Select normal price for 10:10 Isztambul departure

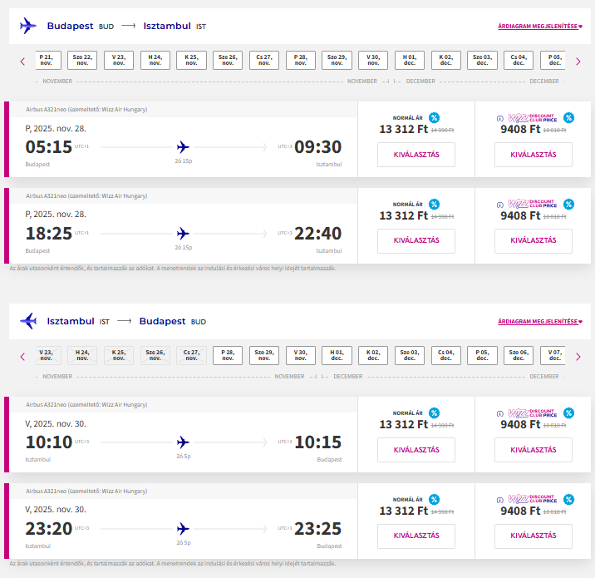[x=416, y=450]
